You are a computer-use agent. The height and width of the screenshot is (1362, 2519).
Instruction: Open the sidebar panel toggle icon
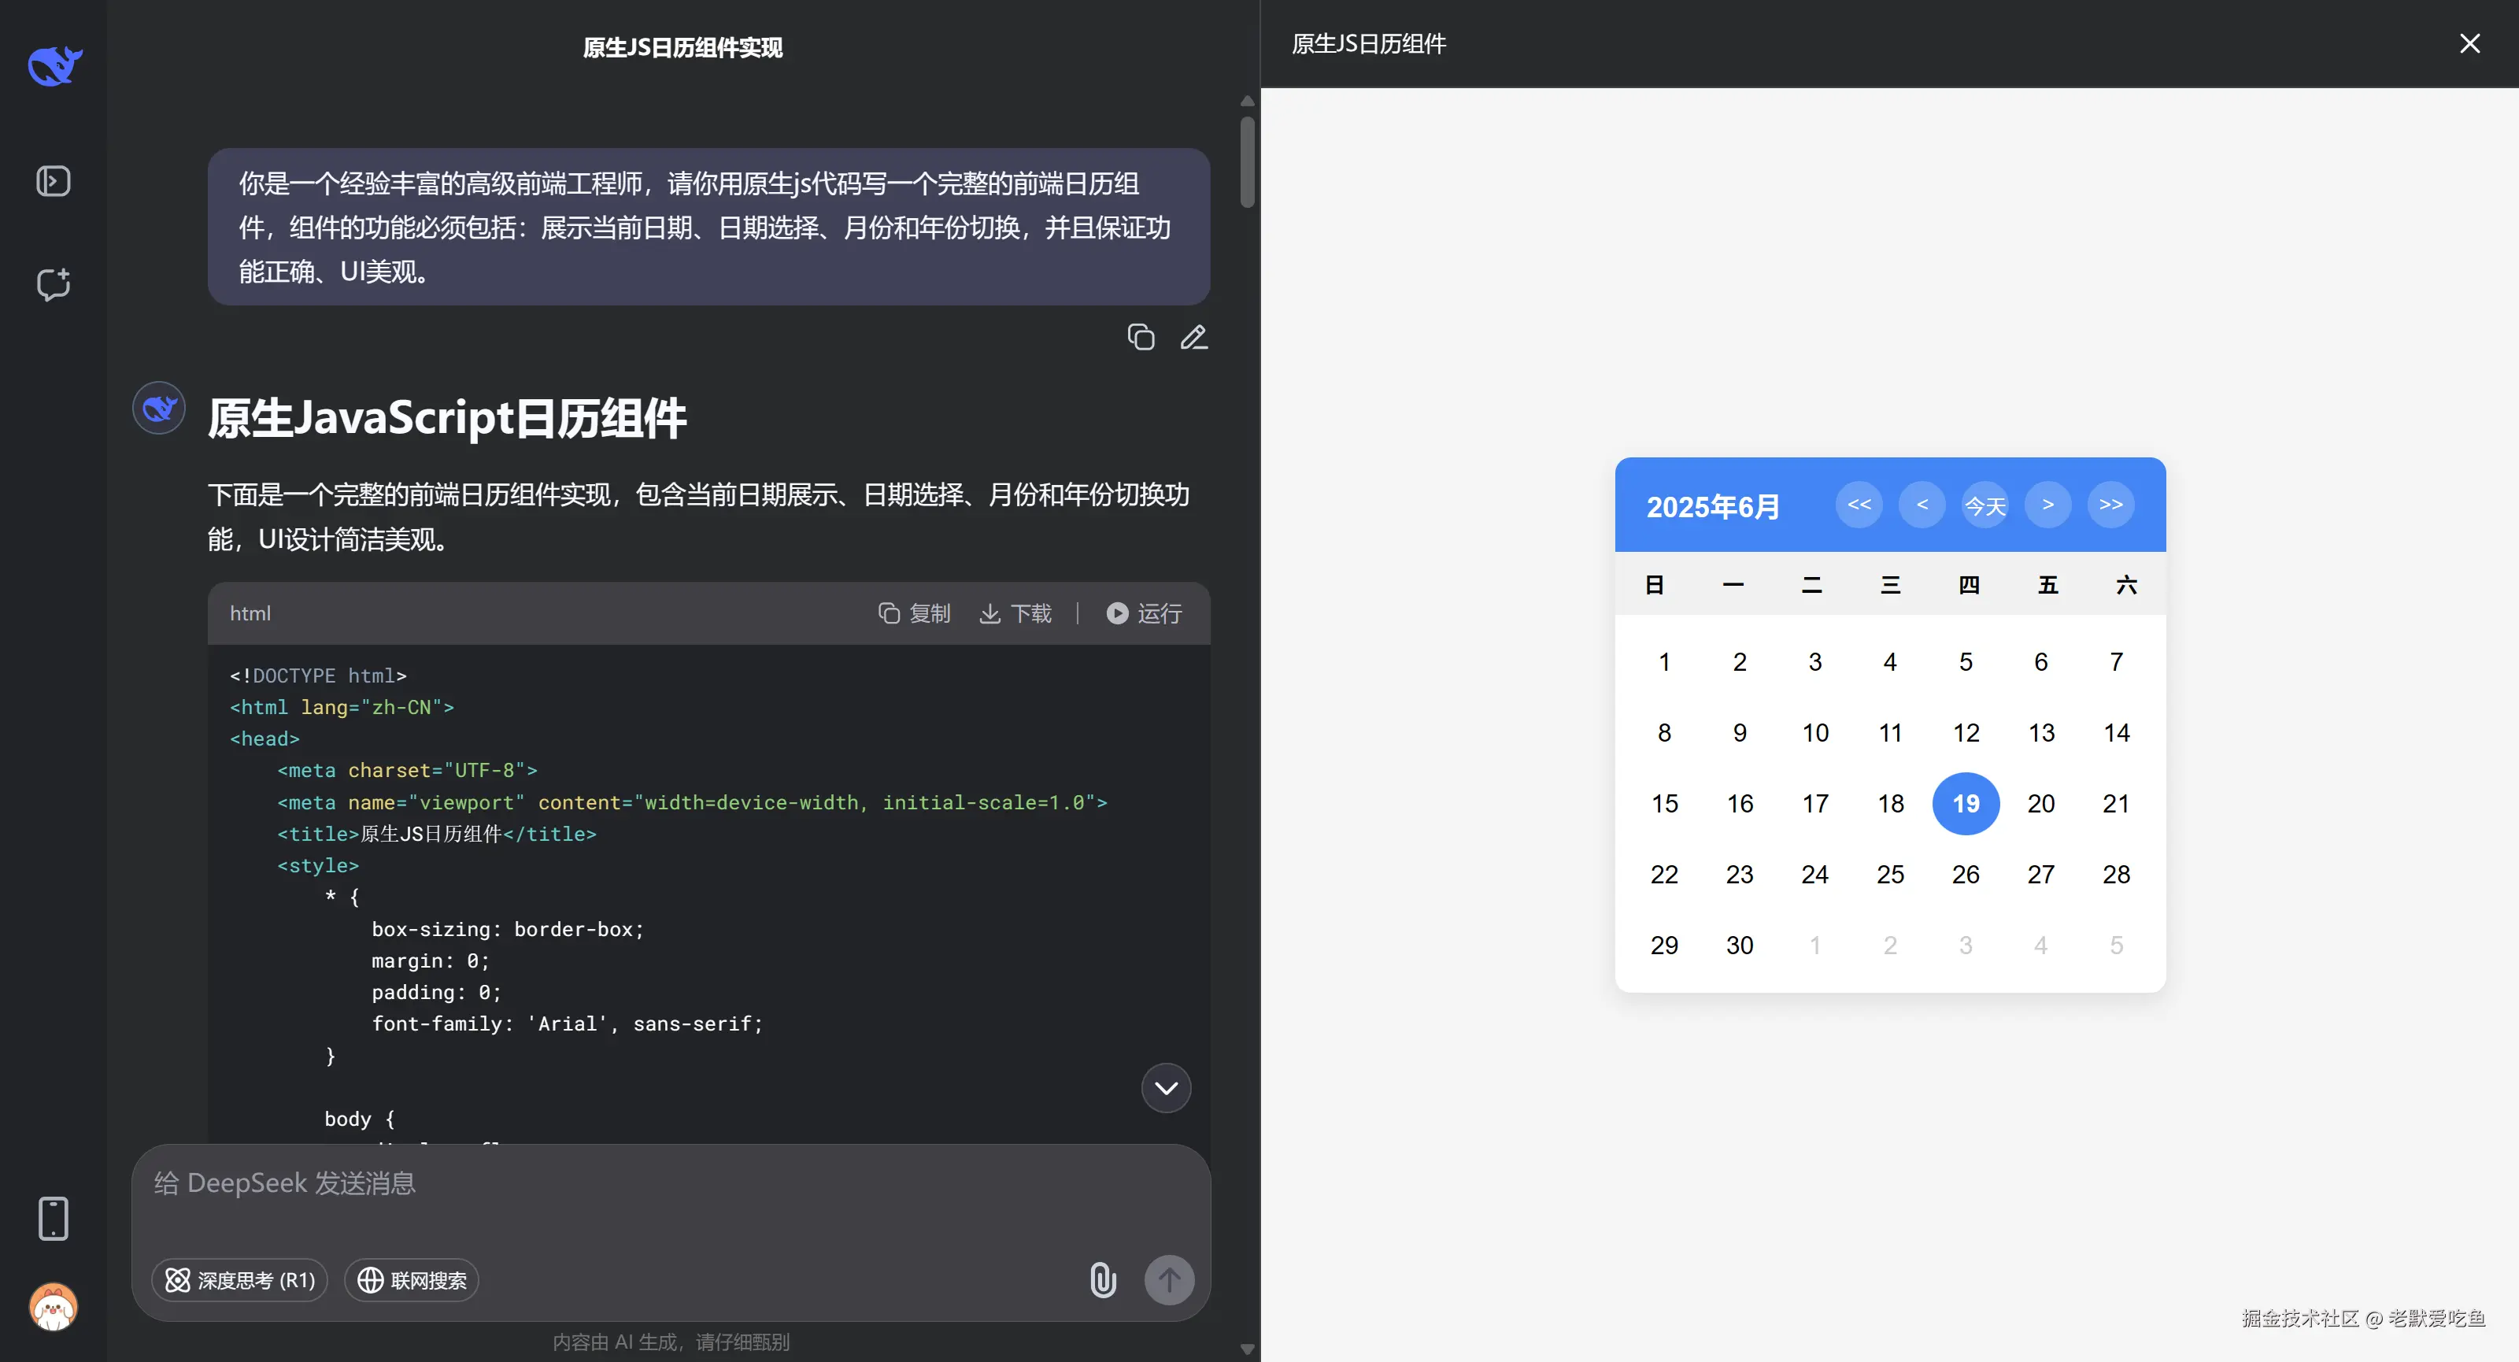pyautogui.click(x=53, y=182)
